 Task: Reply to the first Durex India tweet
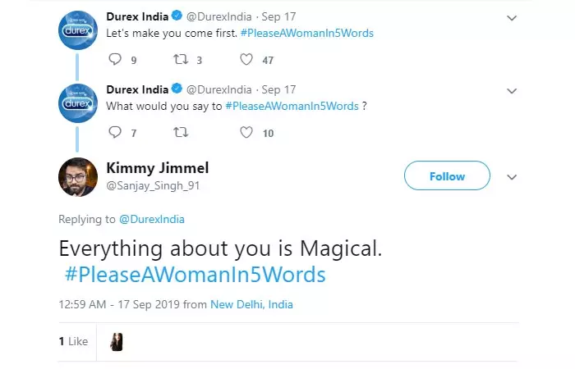[x=115, y=60]
